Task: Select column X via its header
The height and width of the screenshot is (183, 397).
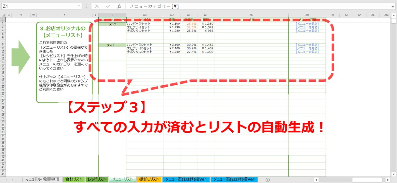Action: pyautogui.click(x=64, y=15)
